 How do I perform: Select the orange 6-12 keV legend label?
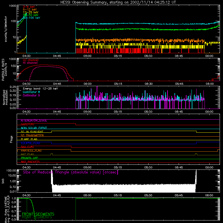point(30,9)
